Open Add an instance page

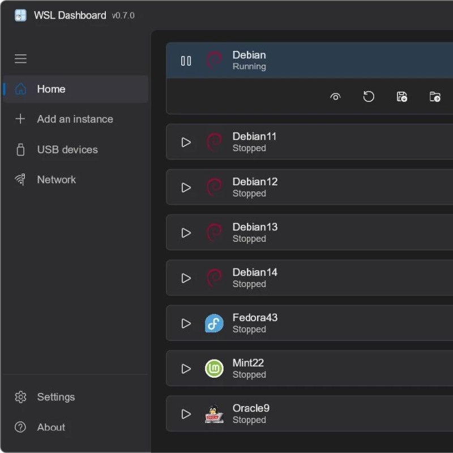(x=76, y=119)
